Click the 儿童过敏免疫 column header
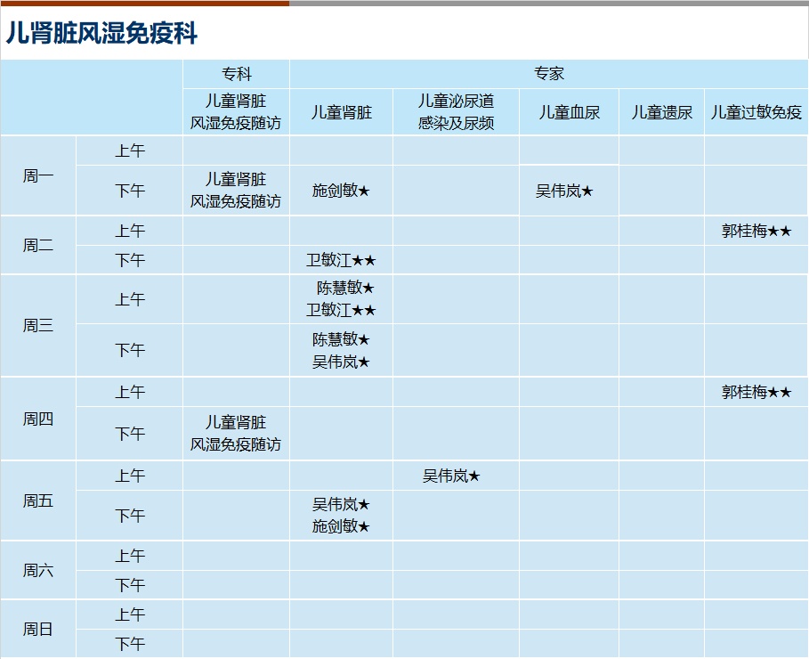 click(x=756, y=112)
